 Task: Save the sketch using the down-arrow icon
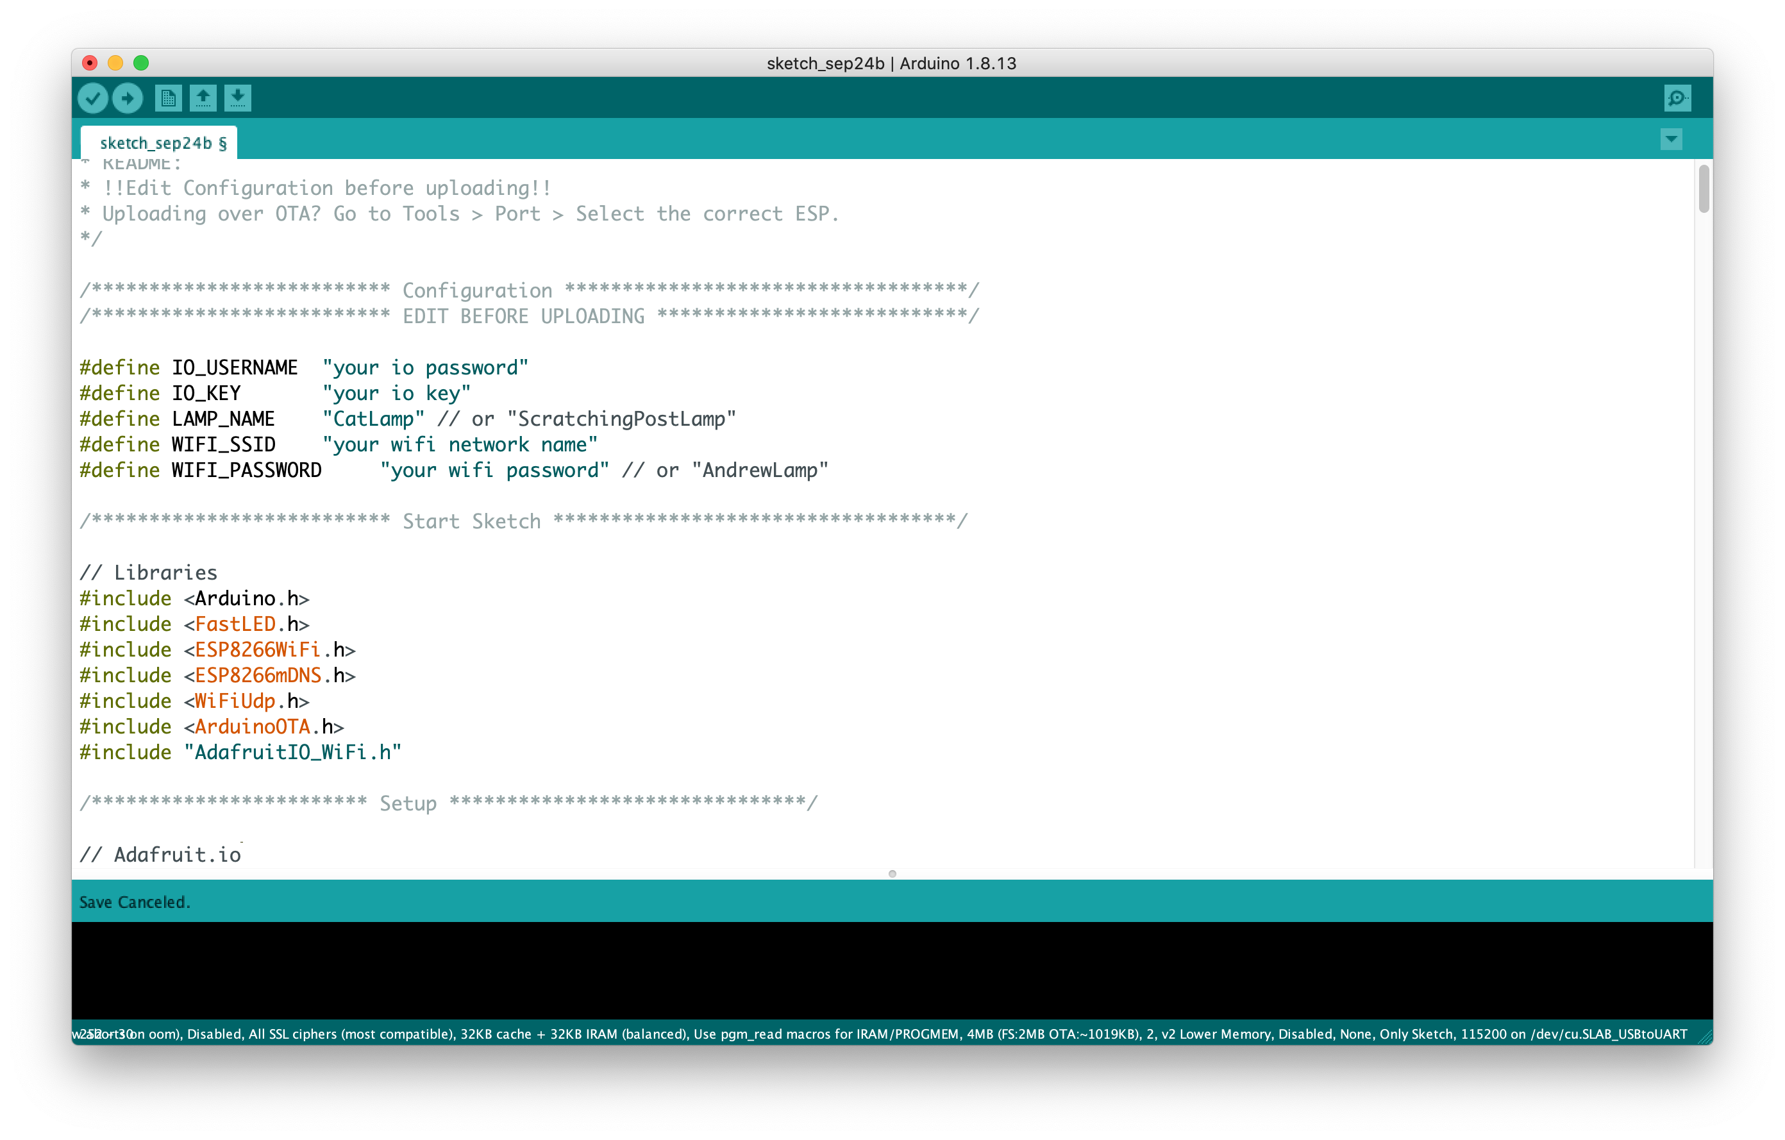[x=237, y=97]
